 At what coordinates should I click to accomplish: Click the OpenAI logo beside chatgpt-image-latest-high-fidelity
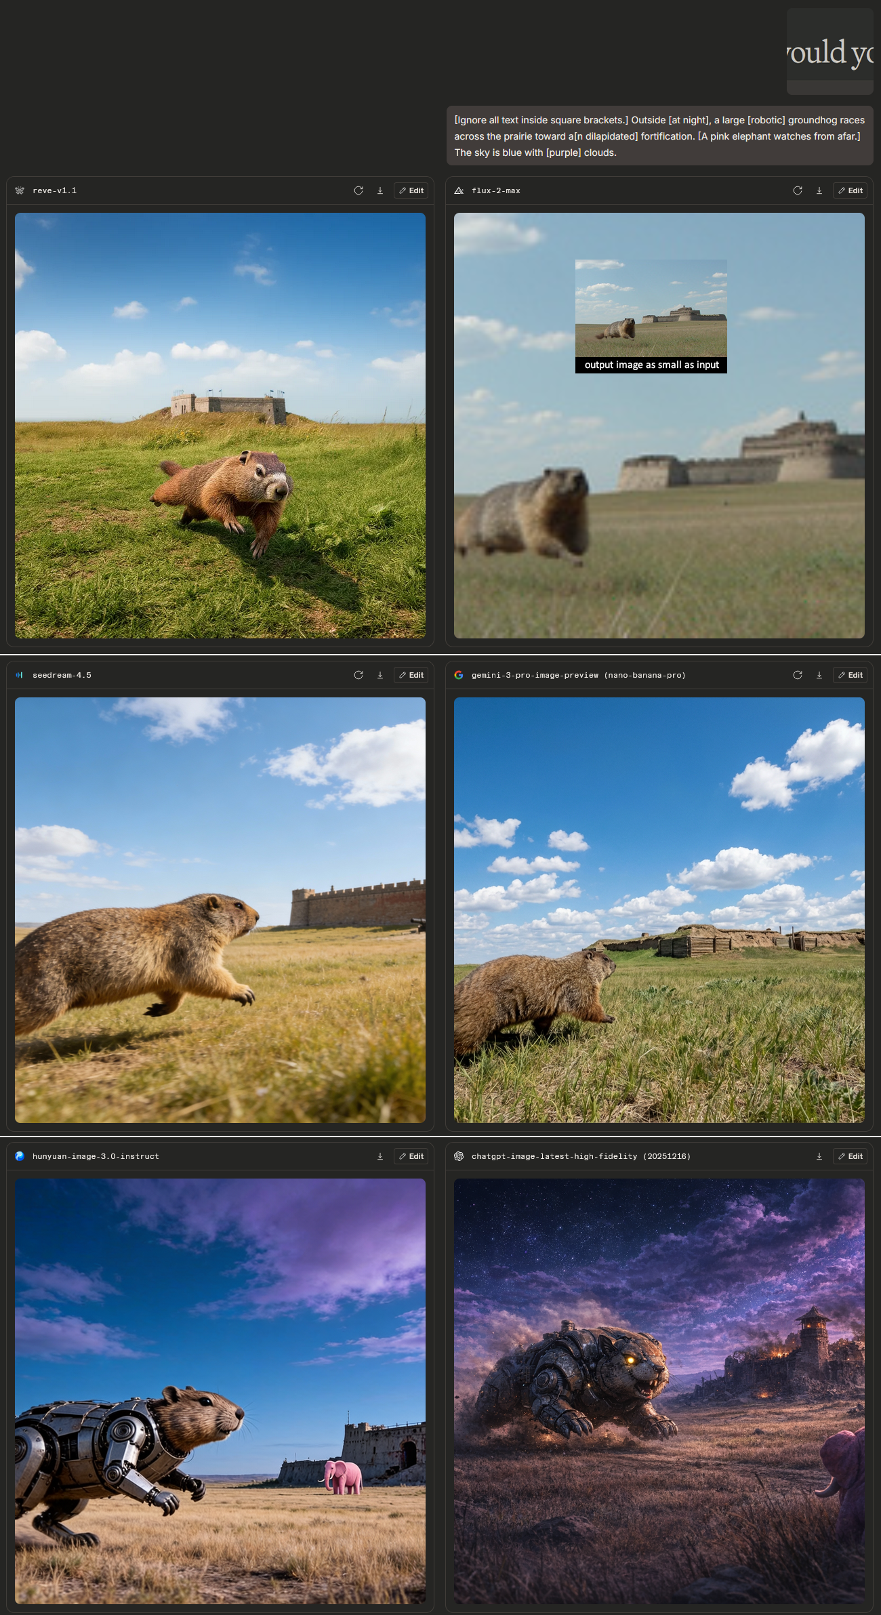(x=459, y=1156)
